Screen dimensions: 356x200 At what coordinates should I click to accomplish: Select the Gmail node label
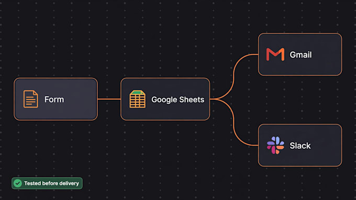tap(301, 55)
